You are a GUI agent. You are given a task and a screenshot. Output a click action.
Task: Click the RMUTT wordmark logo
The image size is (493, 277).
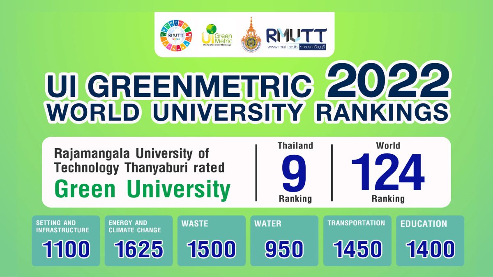pos(296,36)
